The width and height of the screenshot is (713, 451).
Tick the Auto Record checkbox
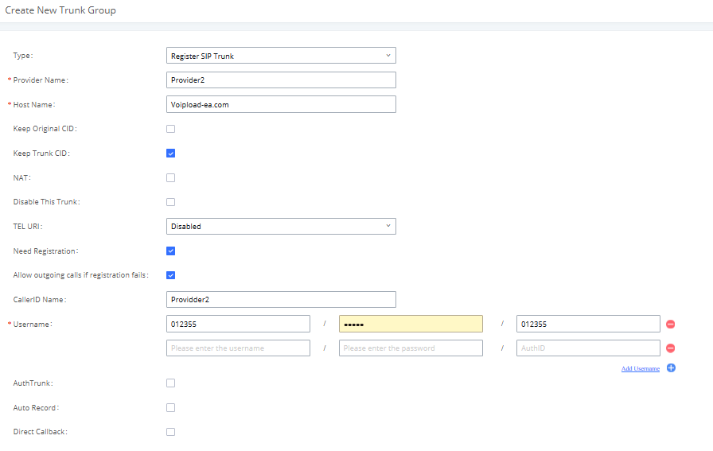click(x=170, y=408)
